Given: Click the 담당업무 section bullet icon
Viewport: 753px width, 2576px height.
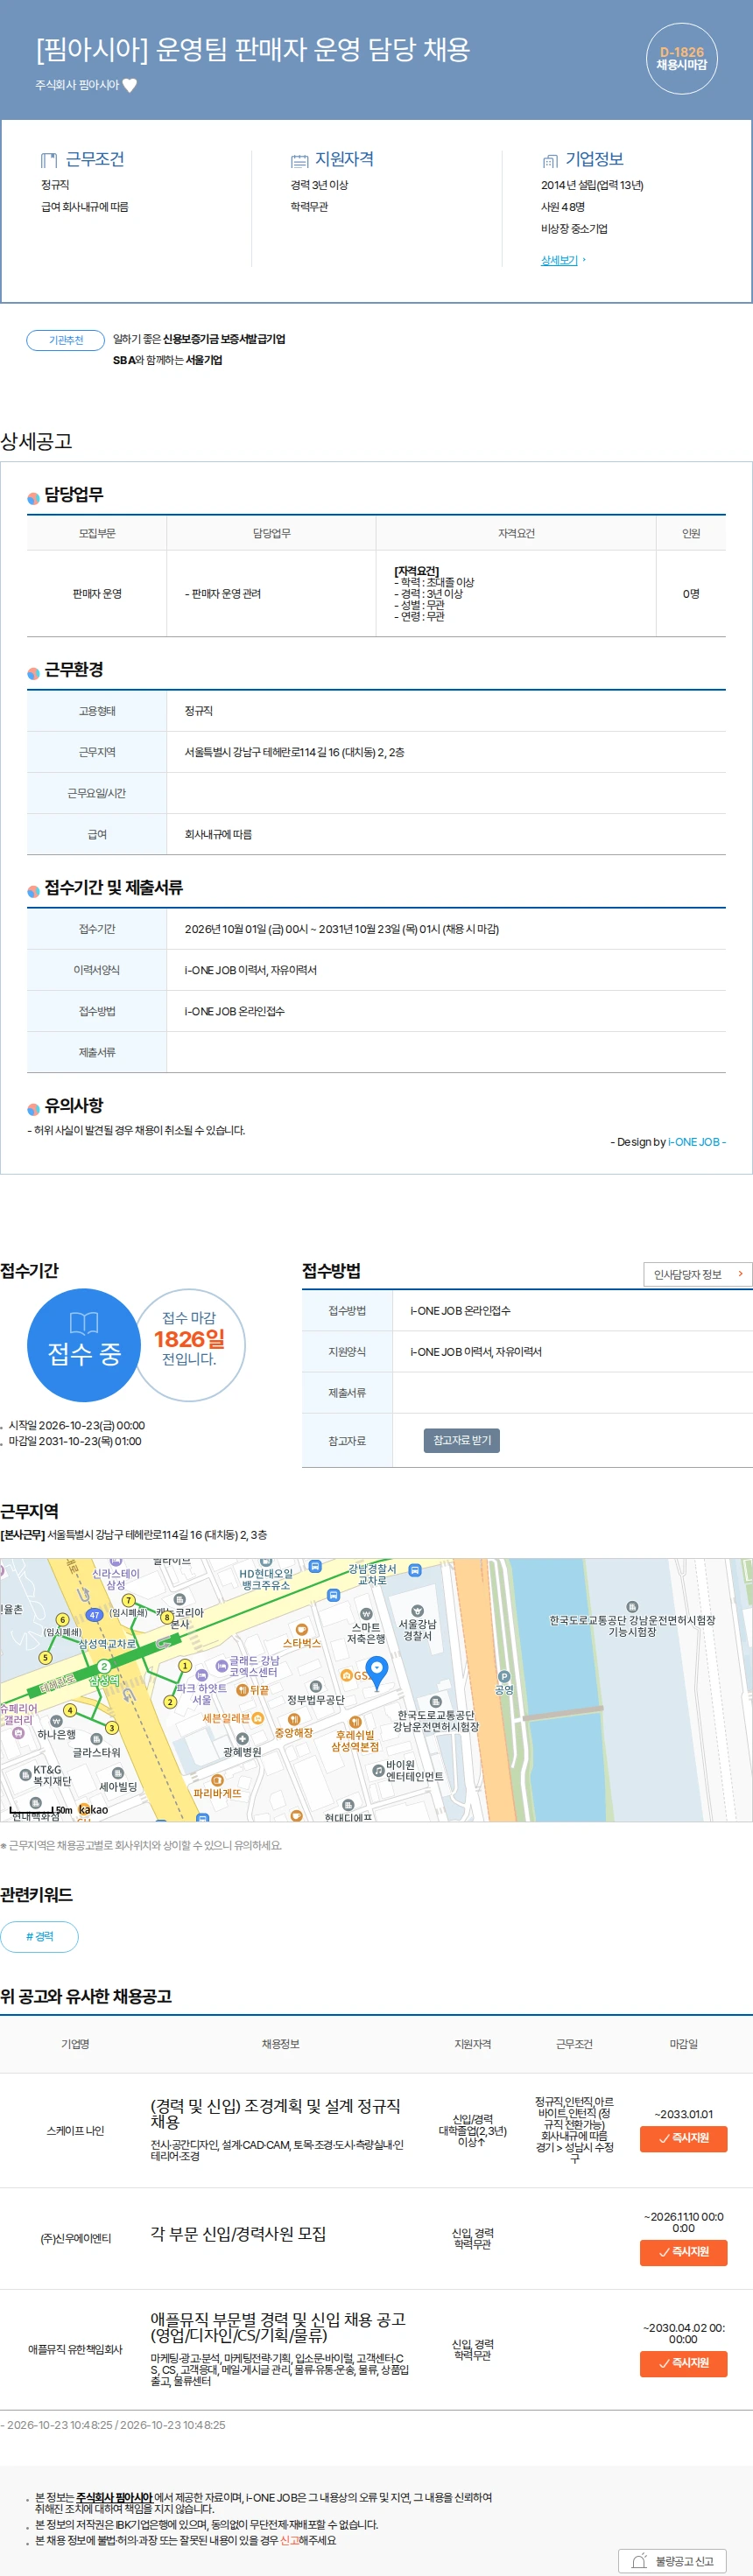Looking at the screenshot, I should 33,497.
